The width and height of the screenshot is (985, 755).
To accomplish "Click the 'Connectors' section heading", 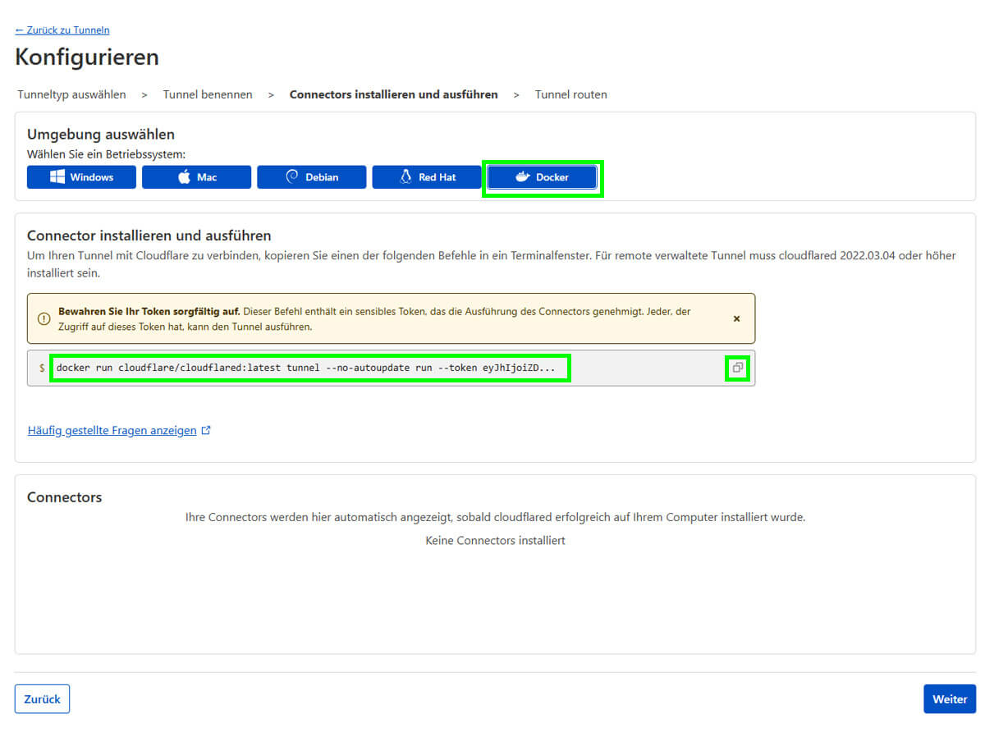I will [x=65, y=497].
